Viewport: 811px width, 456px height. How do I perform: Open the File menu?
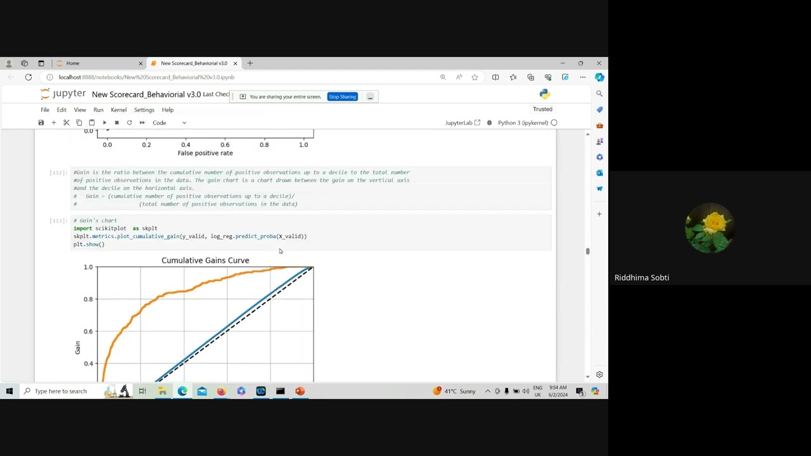(x=45, y=110)
